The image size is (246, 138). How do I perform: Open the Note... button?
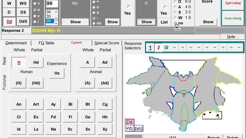[233, 37]
